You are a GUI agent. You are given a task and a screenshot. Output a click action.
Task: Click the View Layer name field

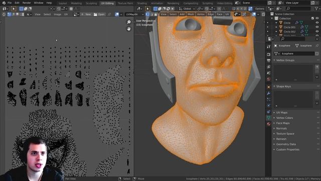(x=298, y=3)
